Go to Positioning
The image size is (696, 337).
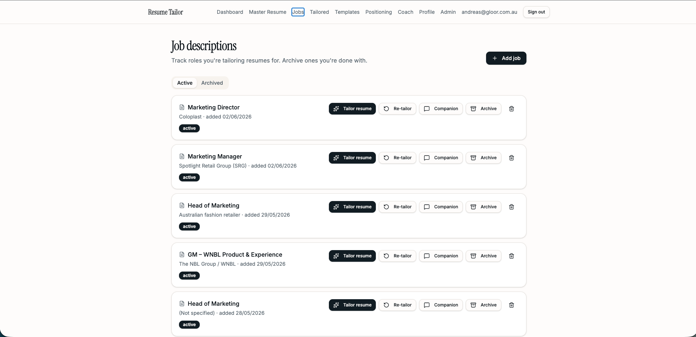379,12
